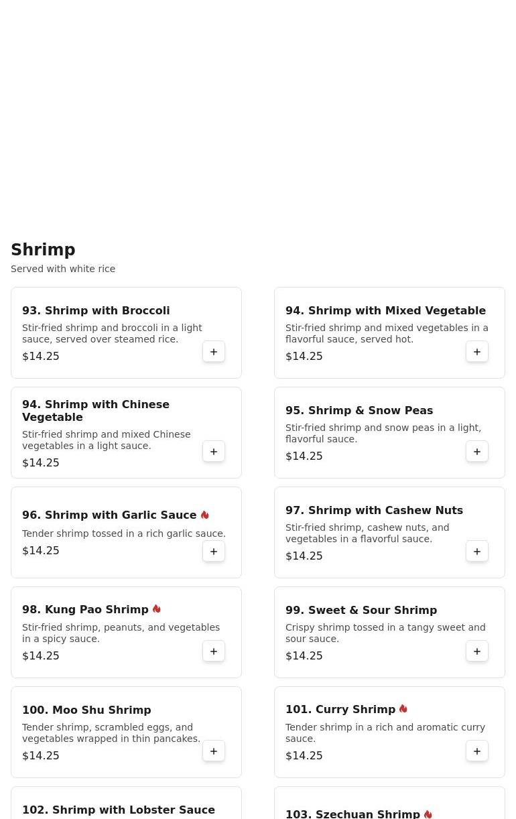Click plus icon for Shrimp with Mixed Vegetable
Screen dimensions: 516x819
[477, 352]
